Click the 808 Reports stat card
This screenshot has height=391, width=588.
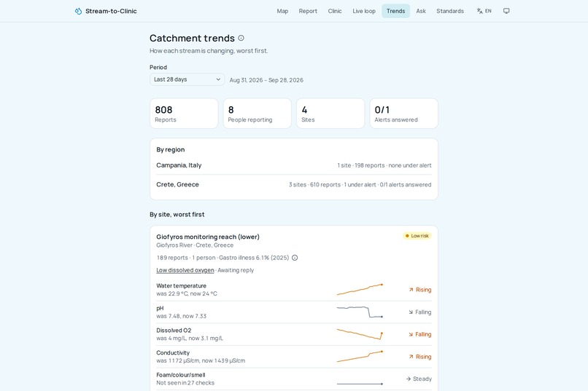tap(184, 114)
